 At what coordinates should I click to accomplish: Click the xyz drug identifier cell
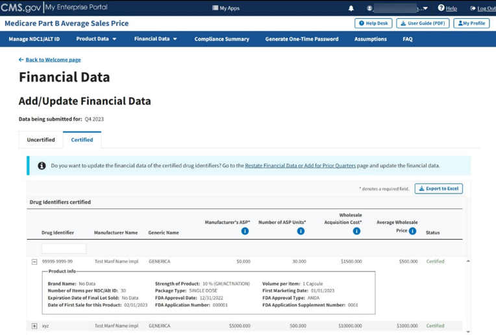tap(45, 326)
